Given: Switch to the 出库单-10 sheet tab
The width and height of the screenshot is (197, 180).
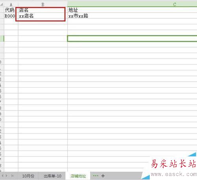Looking at the screenshot, I should pyautogui.click(x=52, y=176).
